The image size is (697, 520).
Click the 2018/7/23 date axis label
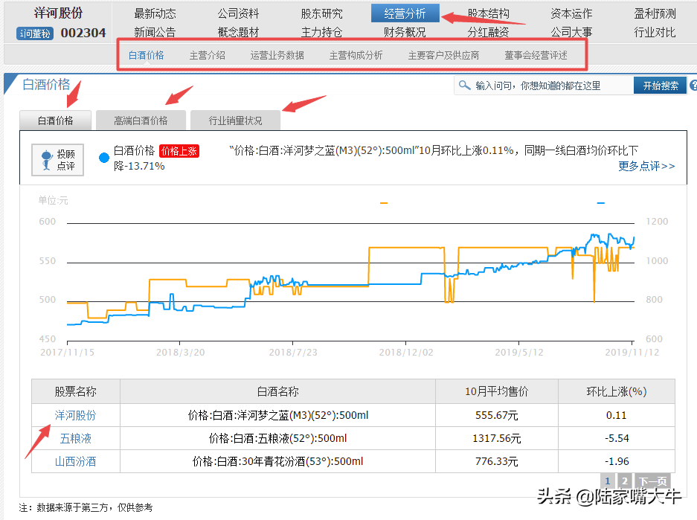(293, 353)
